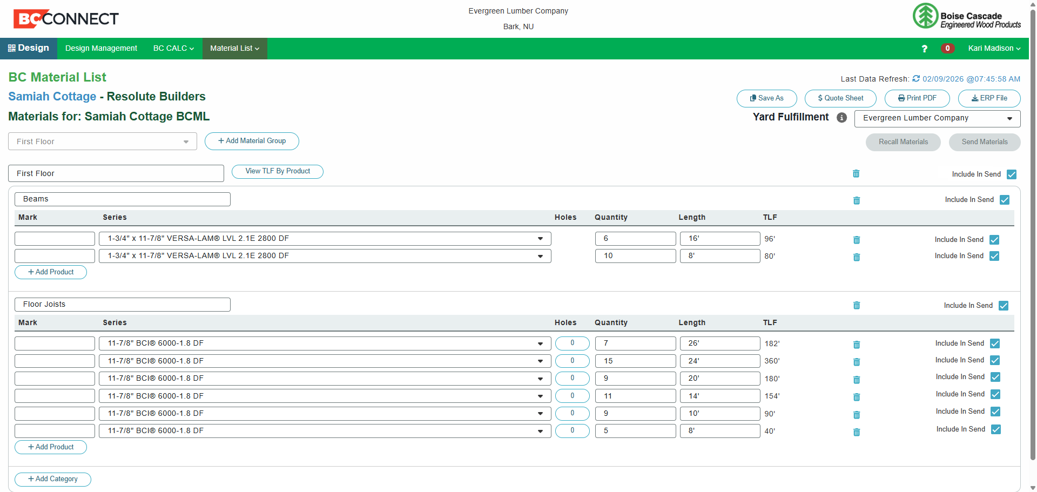Open series dropdown for 14' BCI joist
The image size is (1037, 492).
click(325, 396)
